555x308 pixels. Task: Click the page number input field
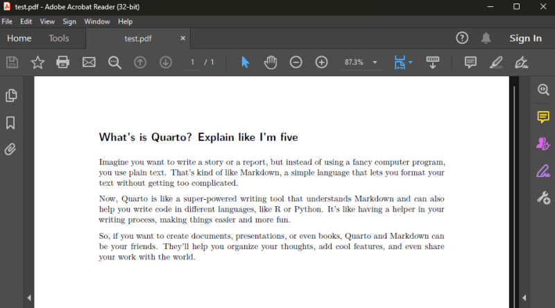(193, 62)
